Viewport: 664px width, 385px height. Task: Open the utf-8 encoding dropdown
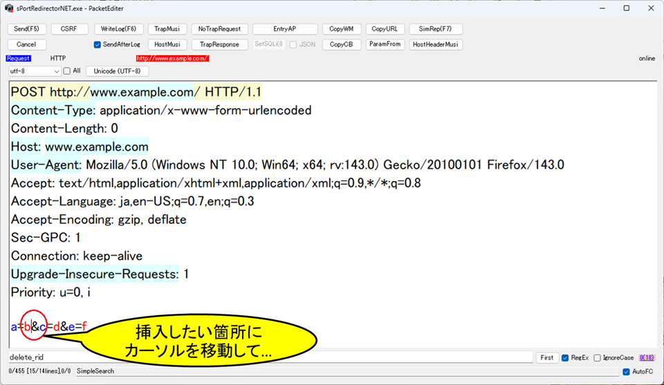pos(35,71)
